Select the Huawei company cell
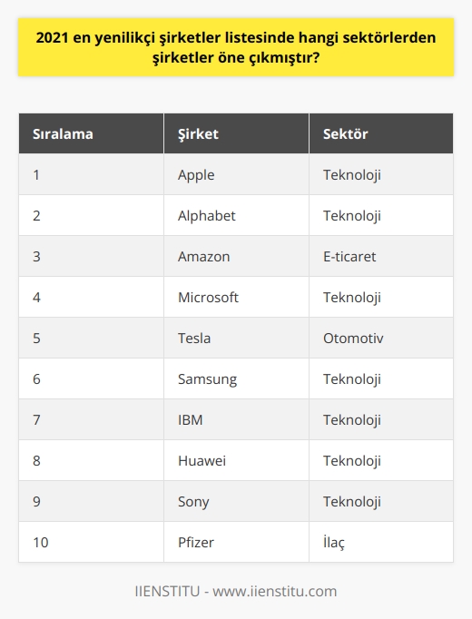472x619 pixels. [x=236, y=461]
